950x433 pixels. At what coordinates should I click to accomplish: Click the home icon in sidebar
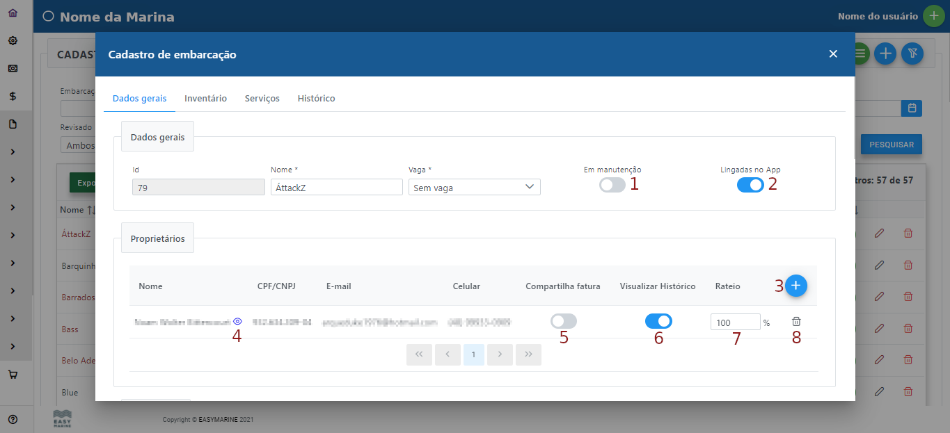pyautogui.click(x=13, y=13)
